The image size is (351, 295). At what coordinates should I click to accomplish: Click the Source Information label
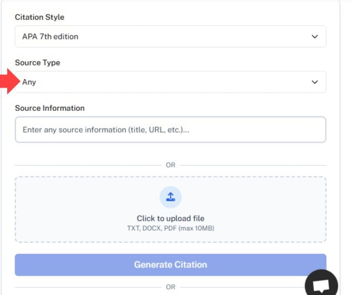49,108
